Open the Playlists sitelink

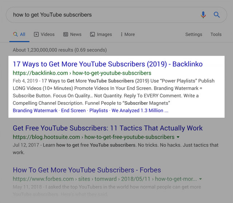tap(99, 111)
